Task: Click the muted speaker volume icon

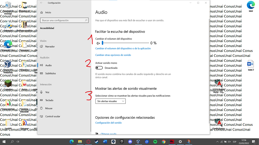Action: tap(98, 43)
